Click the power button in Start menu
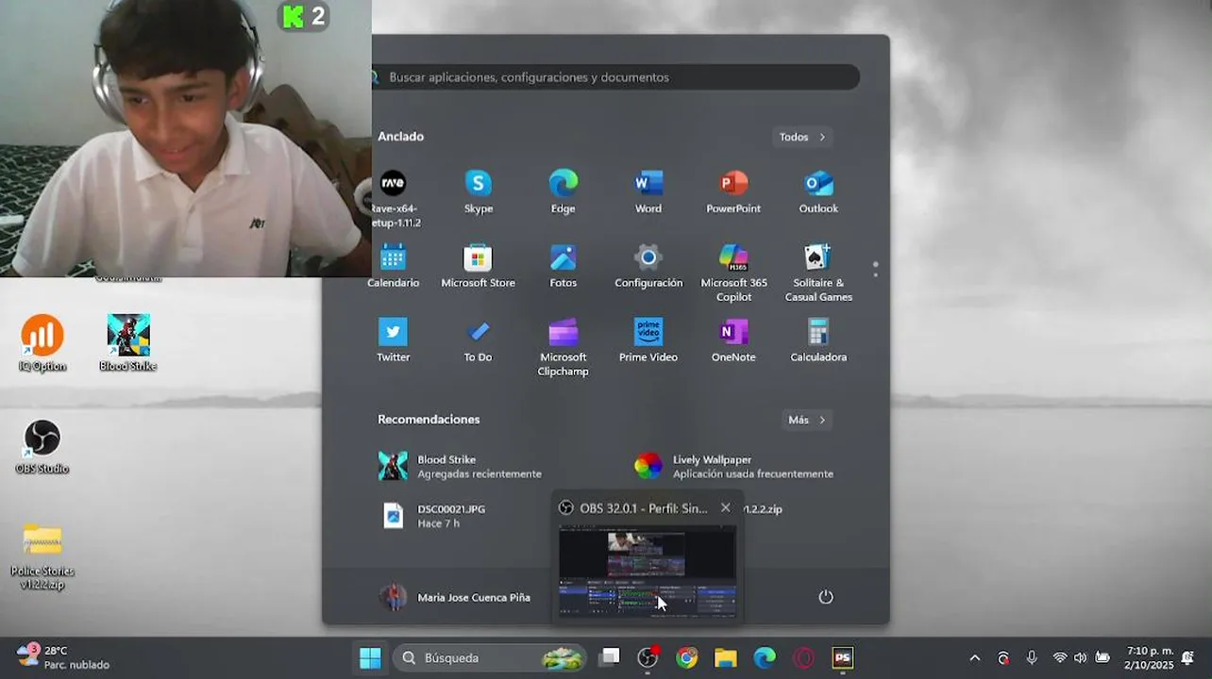This screenshot has width=1212, height=679. point(826,597)
